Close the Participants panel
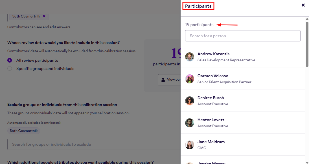The height and width of the screenshot is (164, 309). [303, 5]
